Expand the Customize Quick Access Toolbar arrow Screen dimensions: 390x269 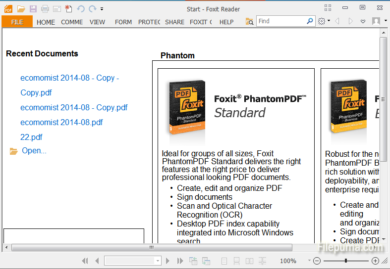[102, 9]
